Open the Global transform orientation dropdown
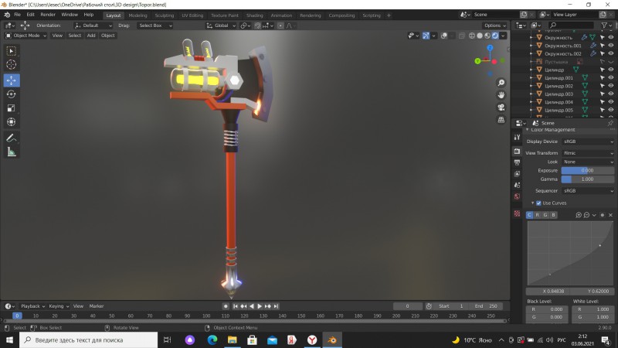This screenshot has height=348, width=618. pos(221,26)
